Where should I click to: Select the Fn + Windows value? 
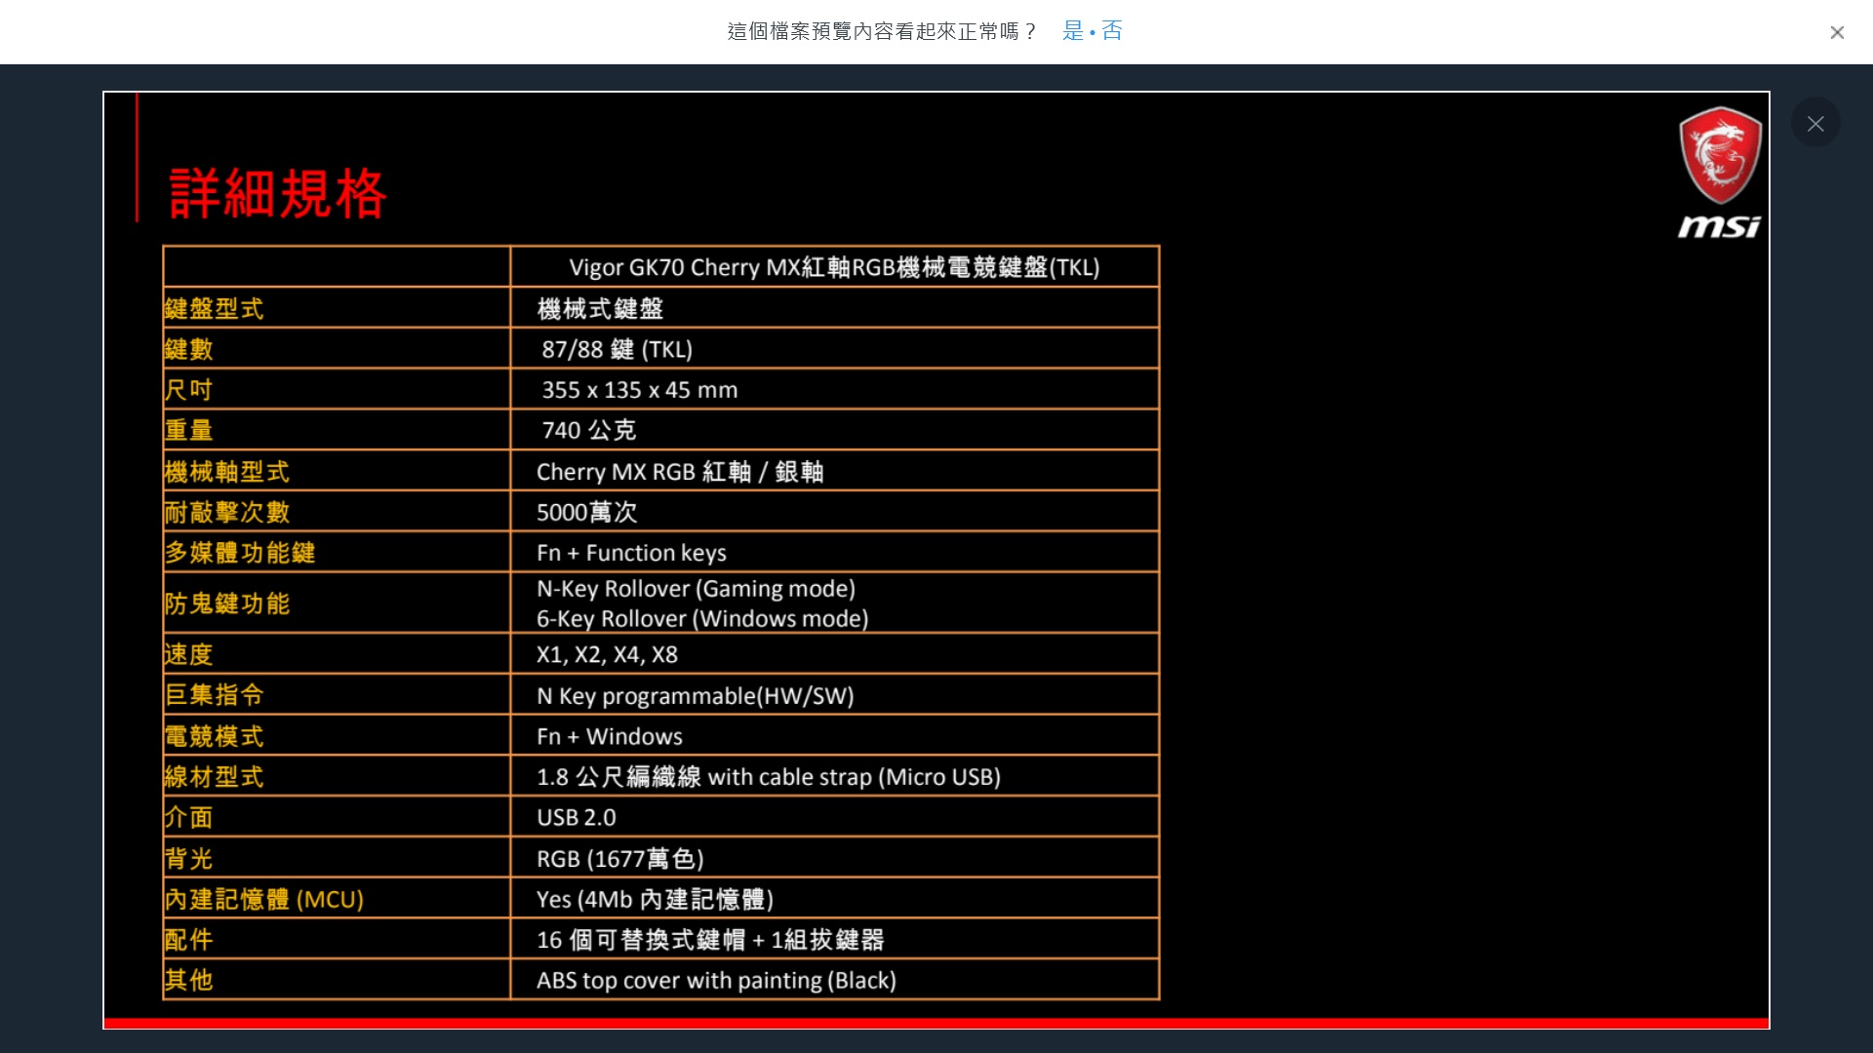point(610,736)
